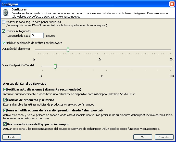The width and height of the screenshot is (176, 142).
Task: Toggle Notificar actualizaciones checkbox
Action: click(x=5, y=89)
